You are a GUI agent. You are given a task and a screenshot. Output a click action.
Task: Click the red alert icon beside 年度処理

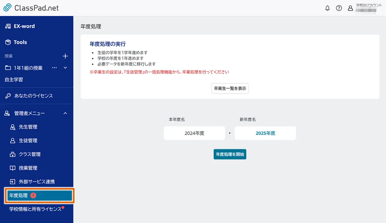coord(33,195)
